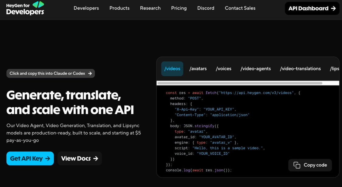Select the /videos code tab
342x187 pixels.
pyautogui.click(x=172, y=69)
